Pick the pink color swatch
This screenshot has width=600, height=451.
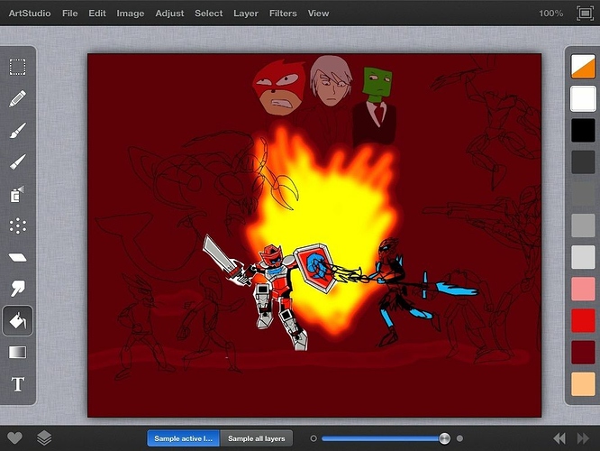click(x=583, y=289)
